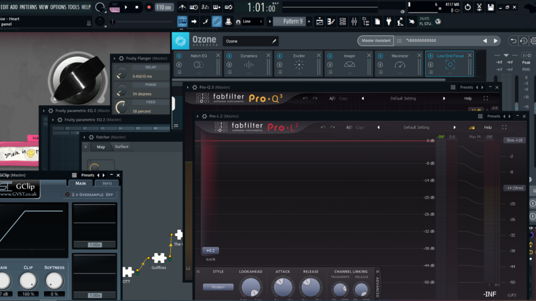Toggle Maximizer module power
Viewport: 536px width, 301px height.
click(380, 55)
